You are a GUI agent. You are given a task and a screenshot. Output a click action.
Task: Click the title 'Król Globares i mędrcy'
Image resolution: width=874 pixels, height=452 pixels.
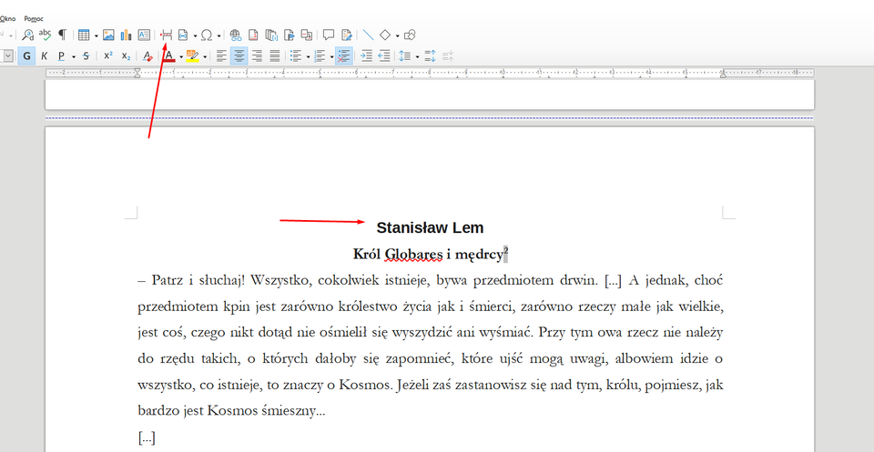coord(428,255)
